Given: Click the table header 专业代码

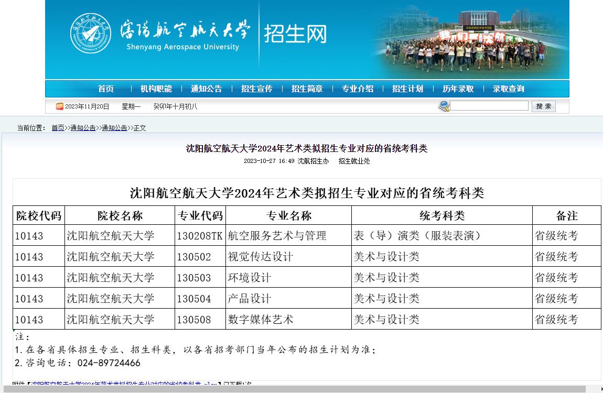Looking at the screenshot, I should [x=200, y=215].
